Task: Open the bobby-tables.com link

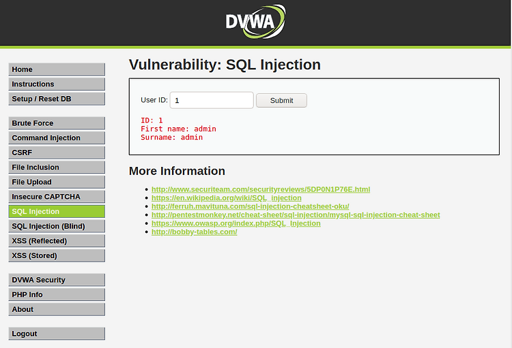Action: 195,232
